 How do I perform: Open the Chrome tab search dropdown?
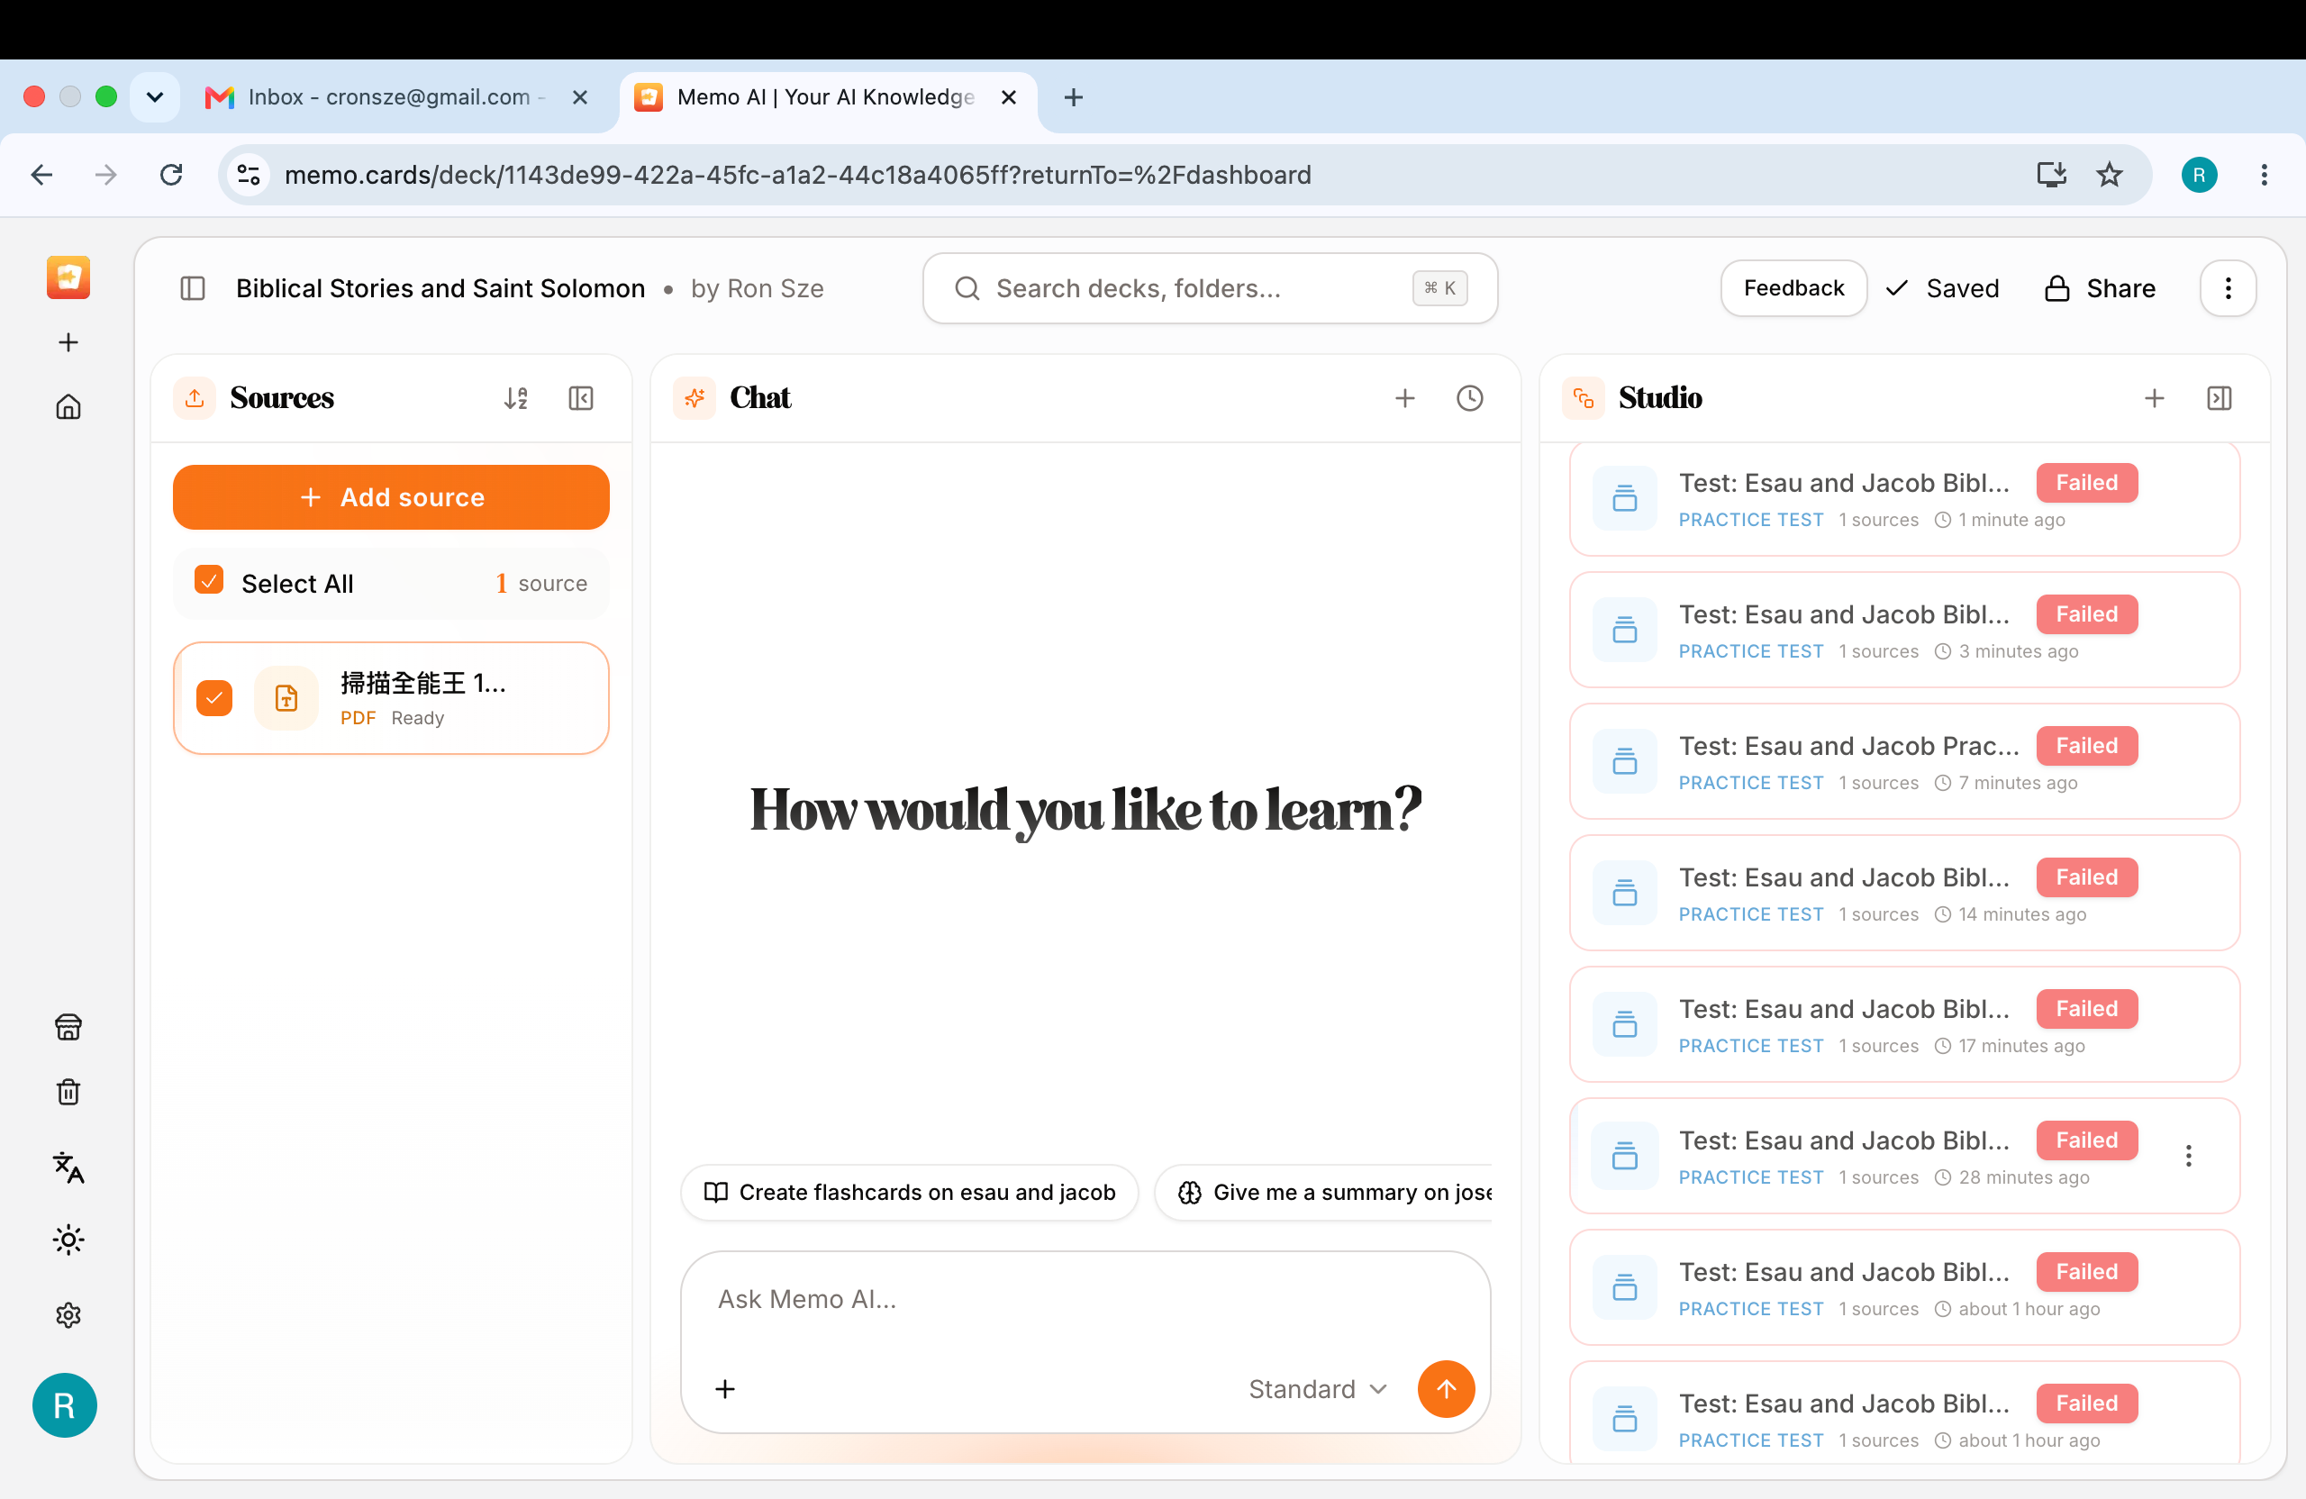click(155, 97)
